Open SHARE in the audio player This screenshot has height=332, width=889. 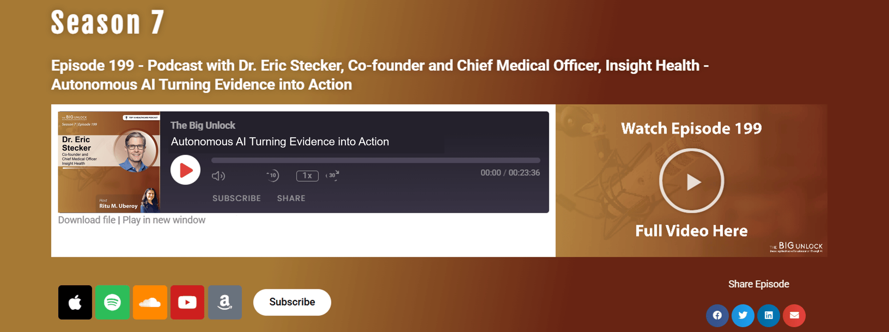(291, 198)
